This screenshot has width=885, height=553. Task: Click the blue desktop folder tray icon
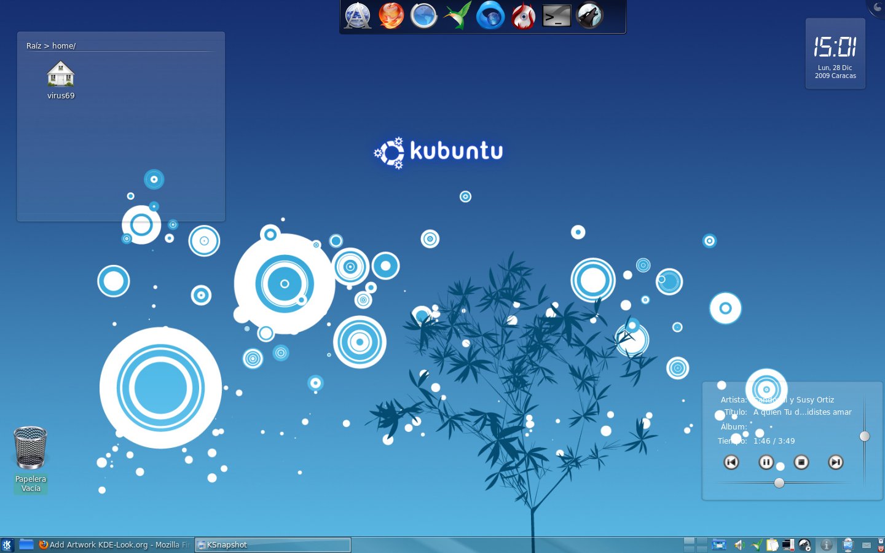coord(719,545)
